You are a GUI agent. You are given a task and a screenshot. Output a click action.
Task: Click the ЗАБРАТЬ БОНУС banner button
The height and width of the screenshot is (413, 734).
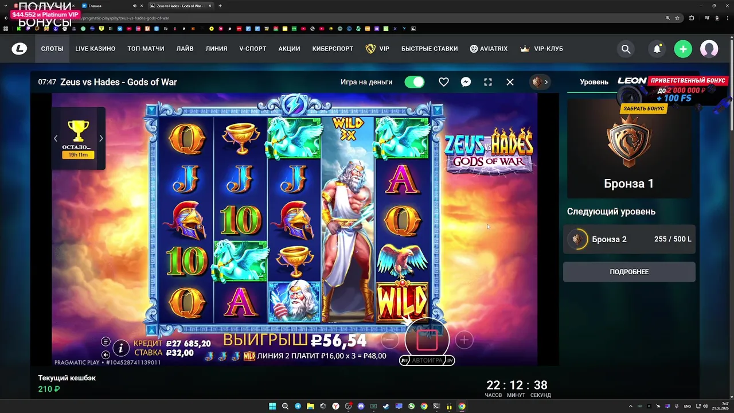click(x=644, y=108)
